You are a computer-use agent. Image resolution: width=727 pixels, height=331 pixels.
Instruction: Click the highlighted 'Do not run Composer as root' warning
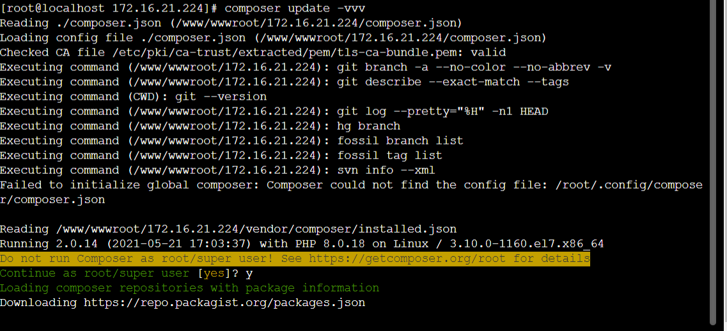295,259
